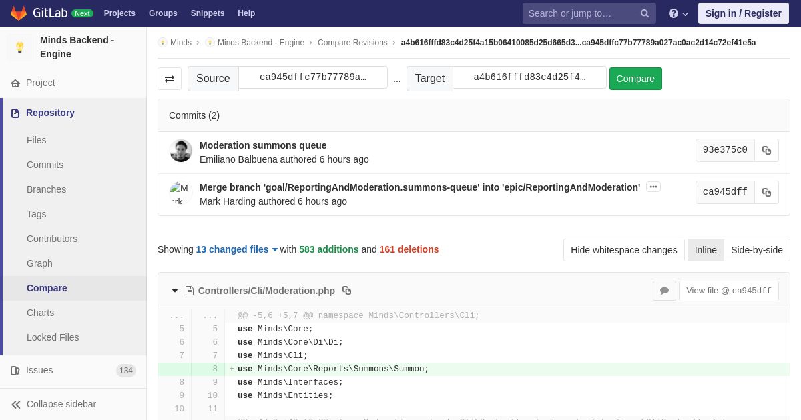The image size is (801, 420).
Task: Open Charts in the sidebar
Action: 40,313
